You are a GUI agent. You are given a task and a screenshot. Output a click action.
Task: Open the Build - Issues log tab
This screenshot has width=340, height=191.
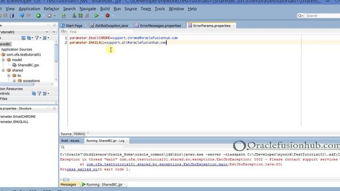[70, 141]
